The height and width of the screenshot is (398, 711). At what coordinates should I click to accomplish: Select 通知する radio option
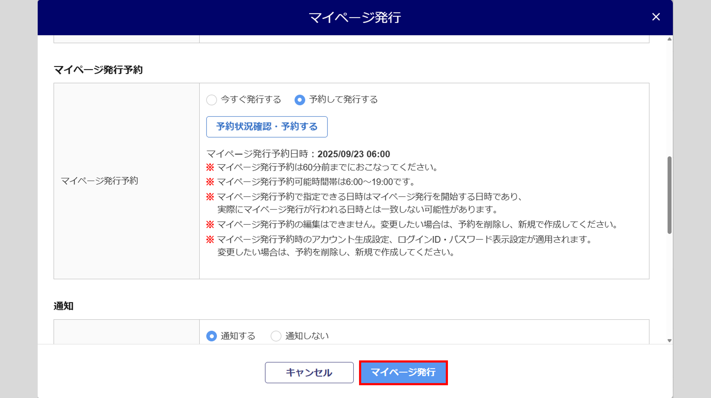coord(212,336)
